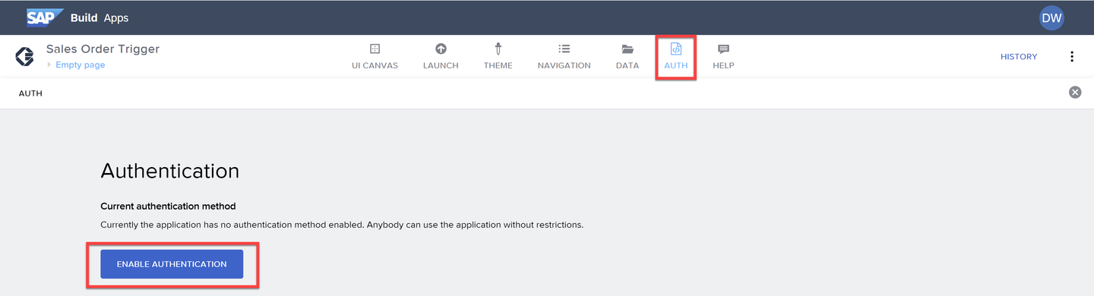Open the DW user avatar menu

pos(1051,17)
